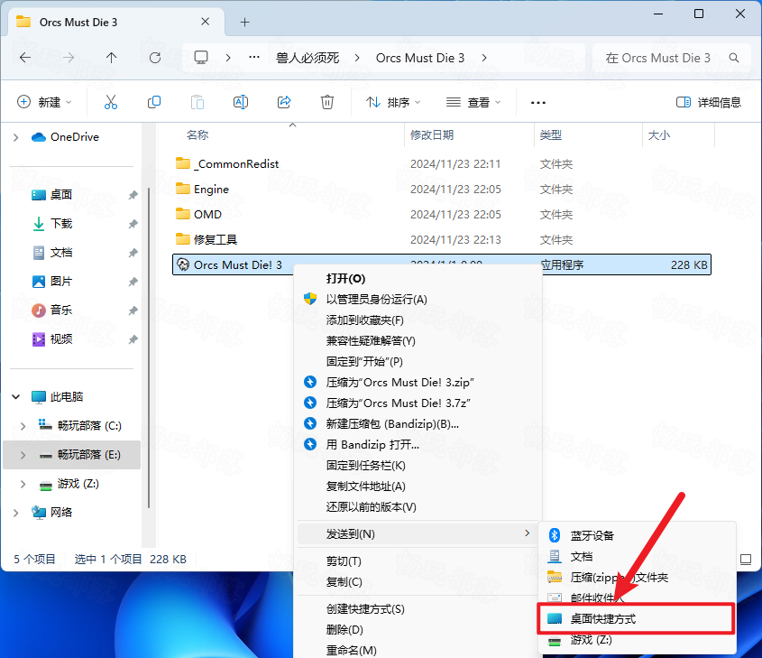Open the toolbar more options ellipsis

538,103
